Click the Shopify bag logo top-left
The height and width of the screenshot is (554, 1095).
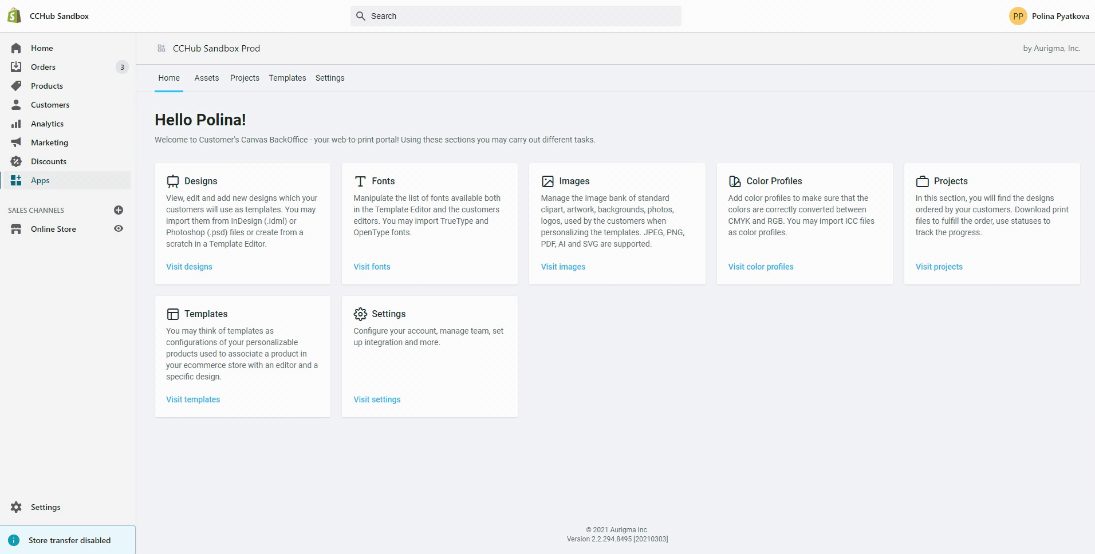click(14, 15)
